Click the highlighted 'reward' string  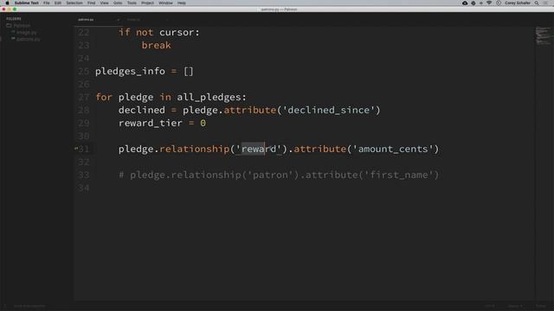pyautogui.click(x=259, y=149)
